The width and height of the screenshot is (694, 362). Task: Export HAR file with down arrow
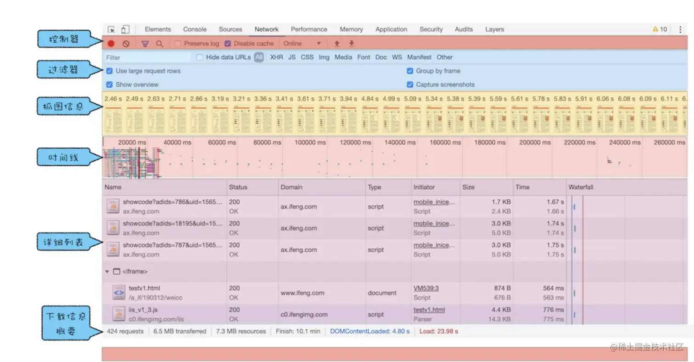click(x=352, y=44)
